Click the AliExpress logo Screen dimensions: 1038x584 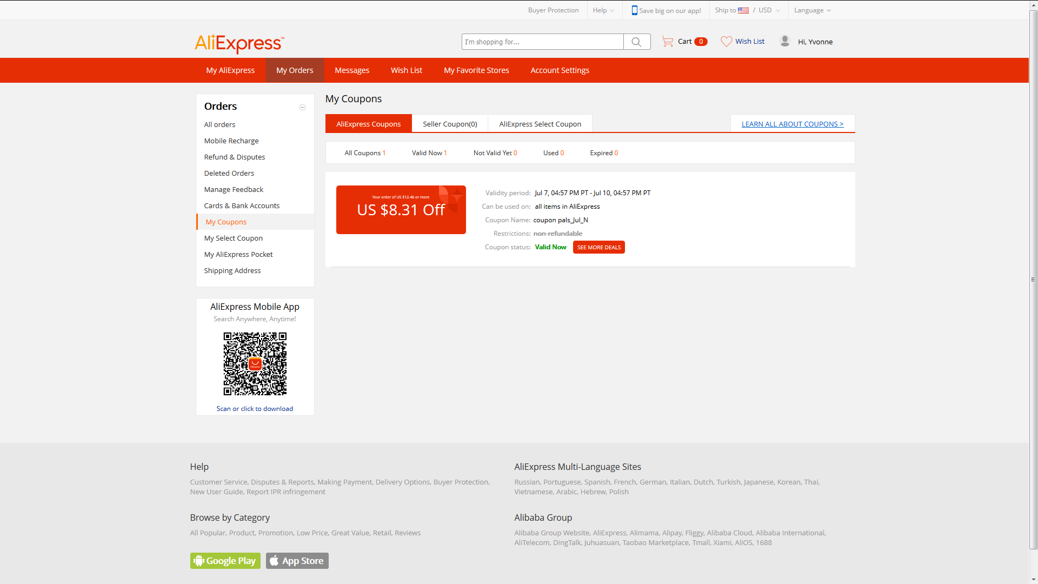[x=239, y=43]
